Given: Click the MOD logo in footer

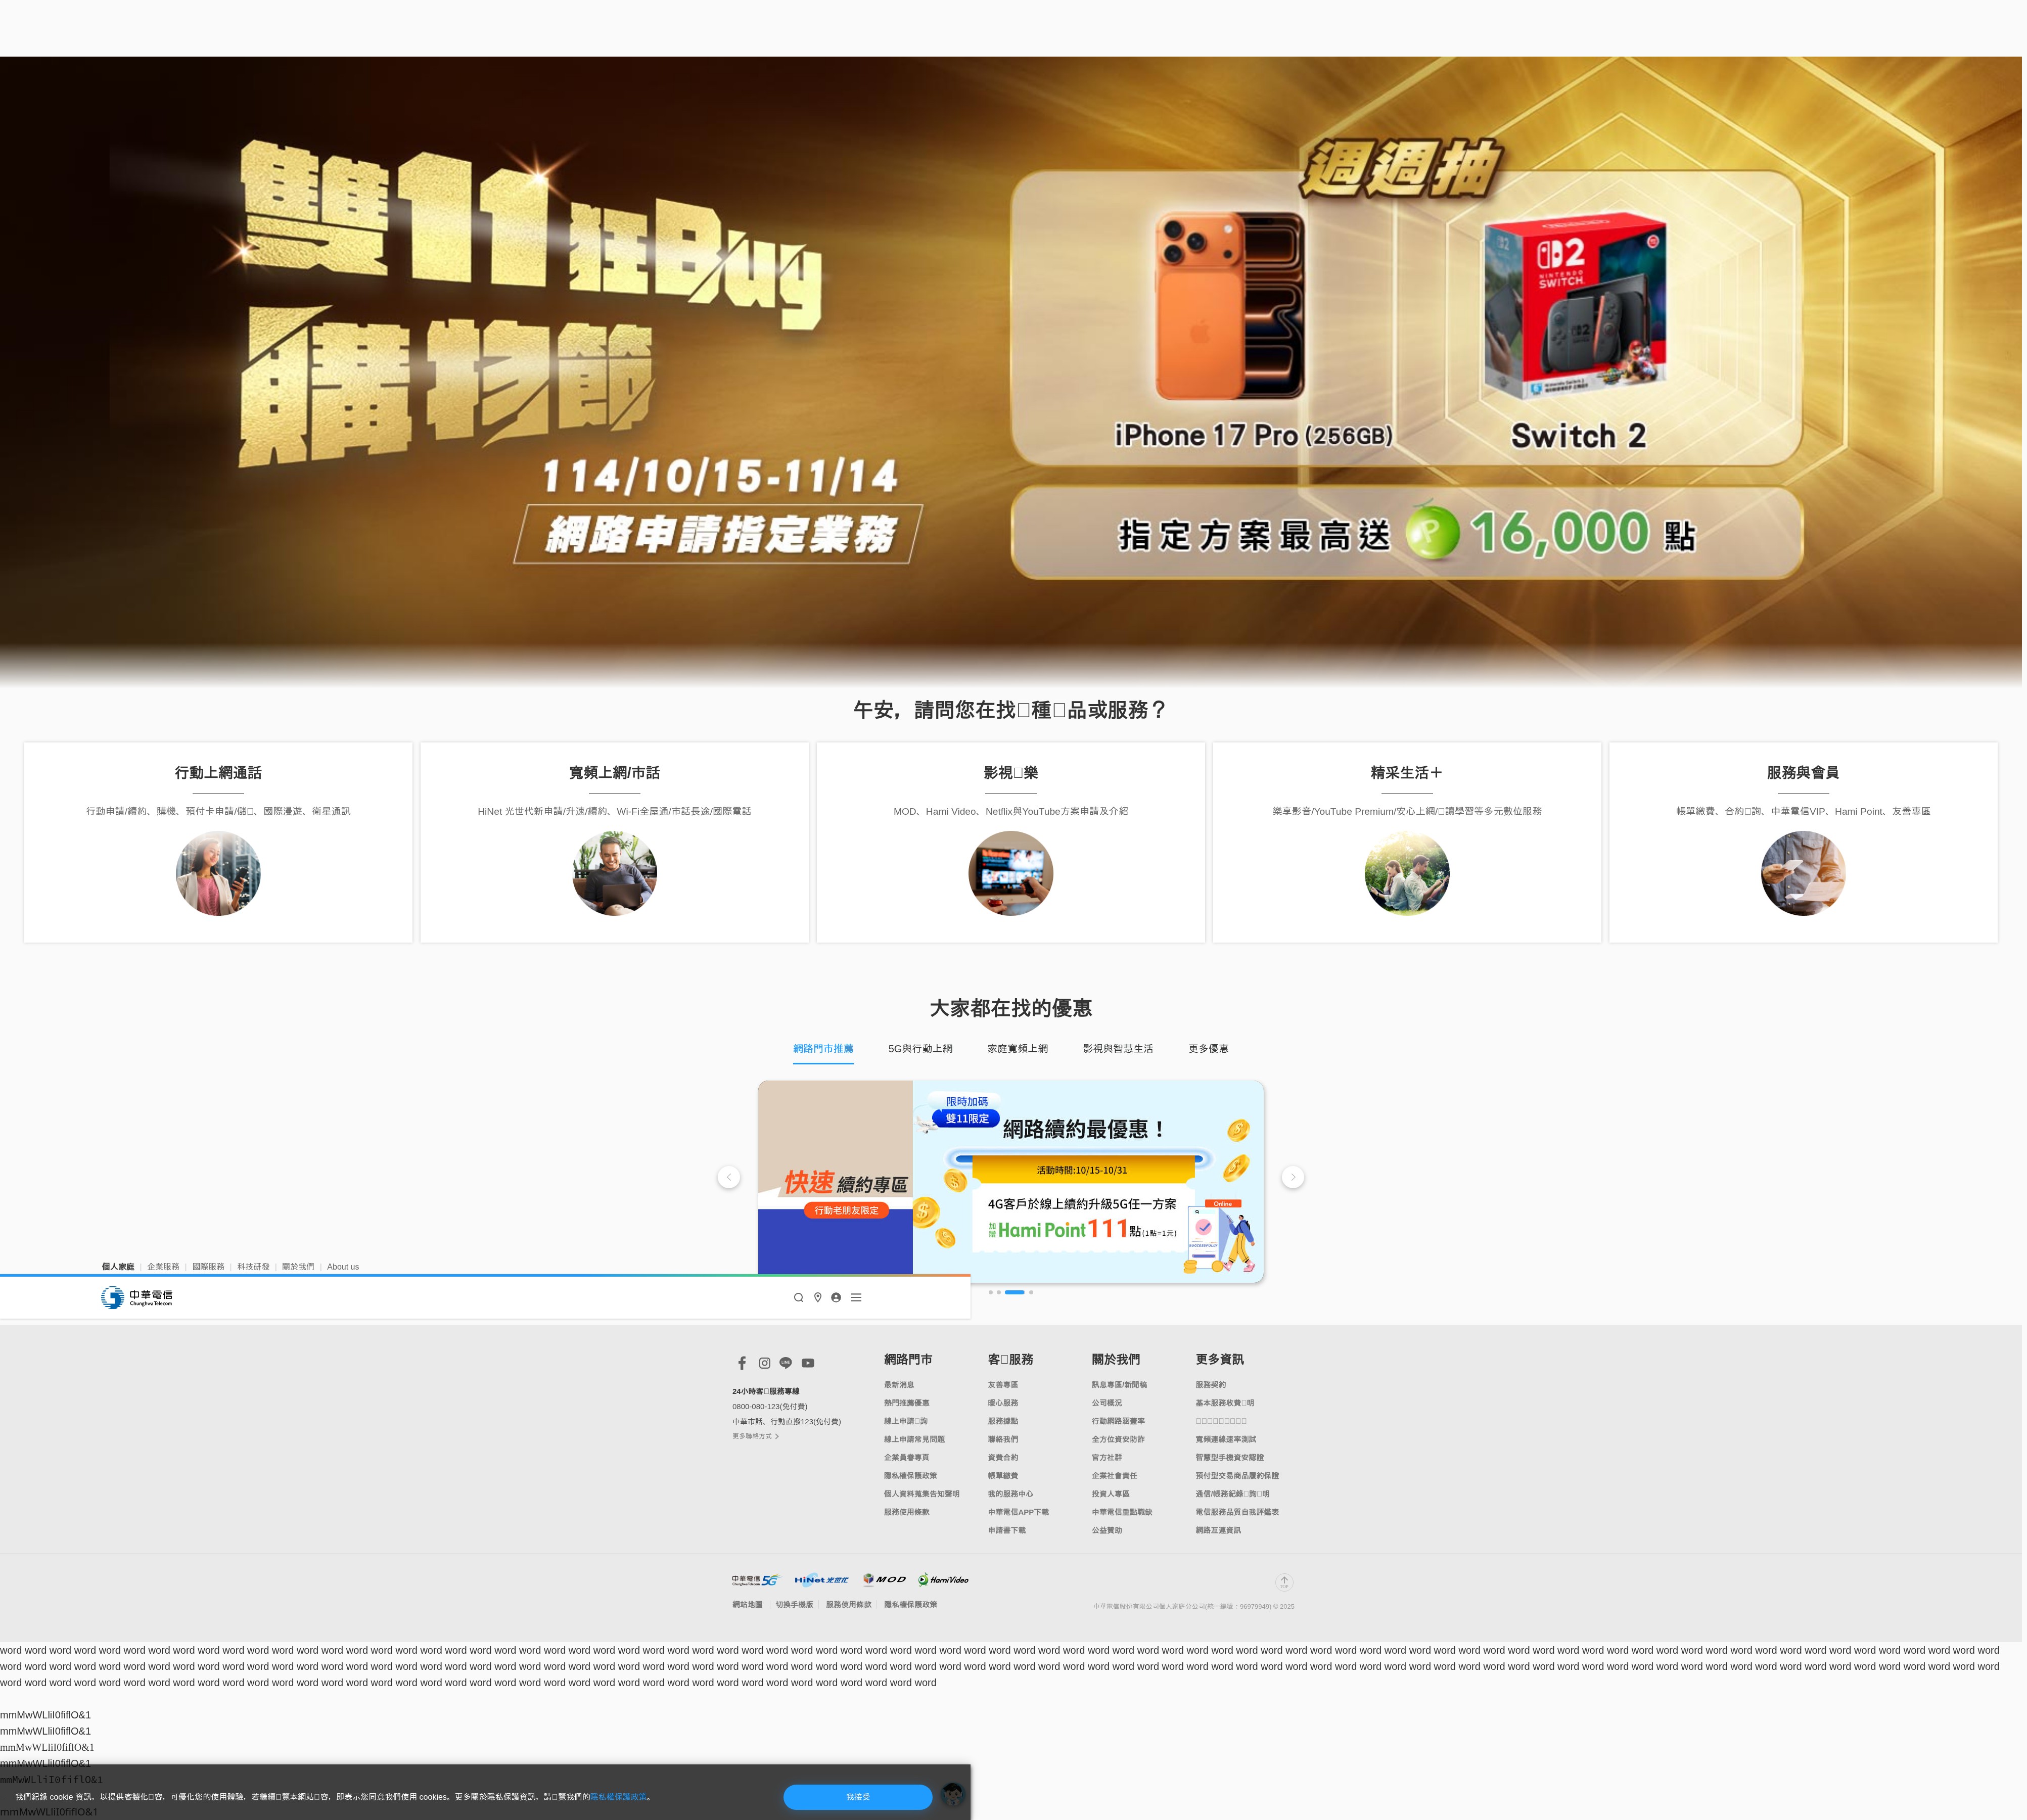Looking at the screenshot, I should click(884, 1580).
